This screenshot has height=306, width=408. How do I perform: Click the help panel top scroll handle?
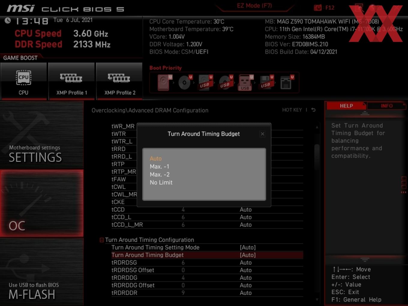[365, 113]
